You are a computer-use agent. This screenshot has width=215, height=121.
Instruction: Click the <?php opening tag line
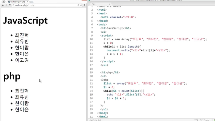coord(104,80)
